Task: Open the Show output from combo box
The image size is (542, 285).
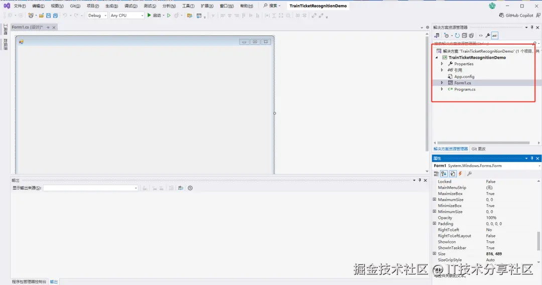Action: [90, 188]
